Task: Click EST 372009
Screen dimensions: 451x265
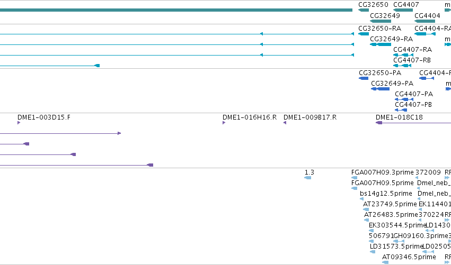Action: (417, 178)
